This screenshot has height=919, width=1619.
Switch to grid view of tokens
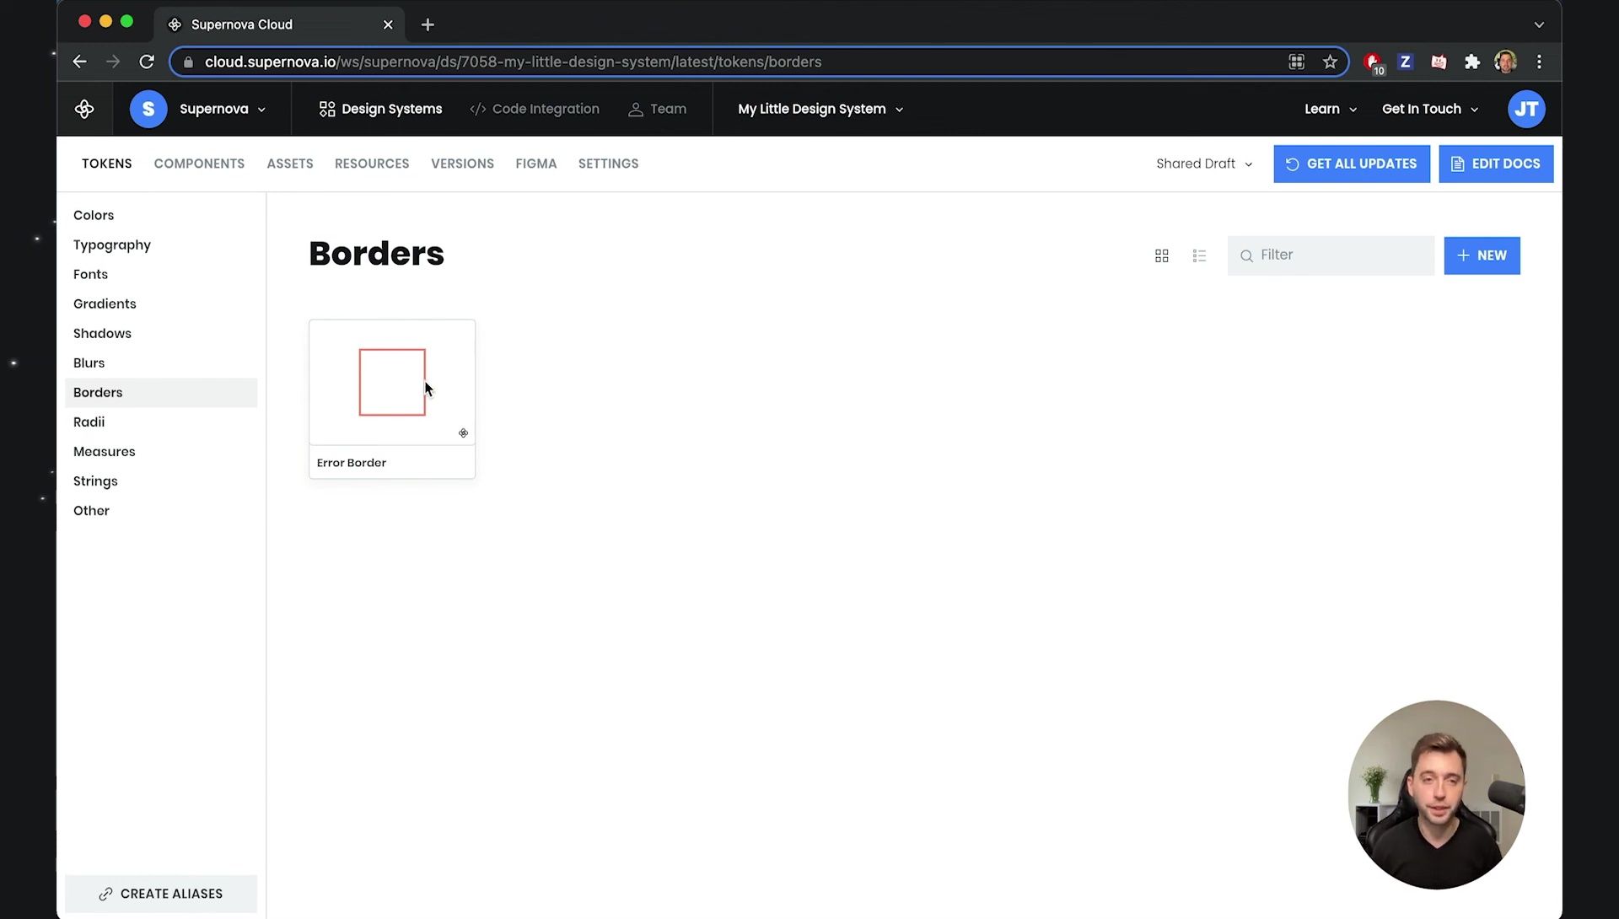1161,255
